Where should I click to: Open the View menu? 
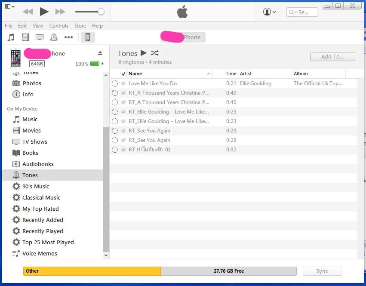click(x=38, y=26)
